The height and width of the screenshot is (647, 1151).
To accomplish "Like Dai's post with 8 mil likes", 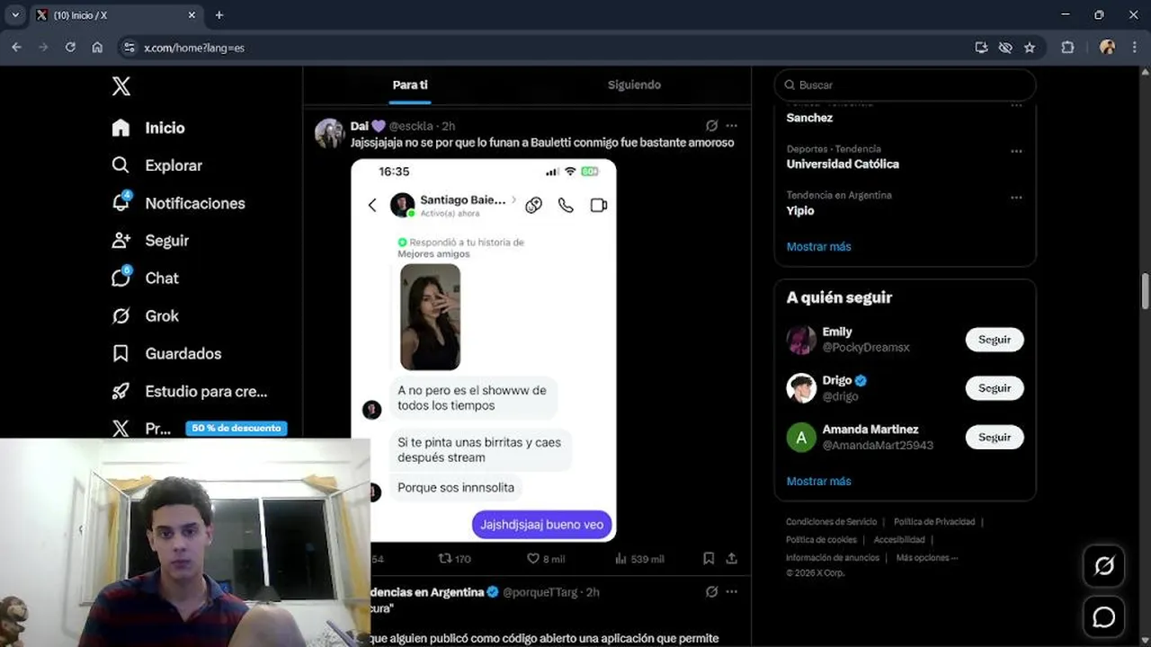I will coord(545,558).
